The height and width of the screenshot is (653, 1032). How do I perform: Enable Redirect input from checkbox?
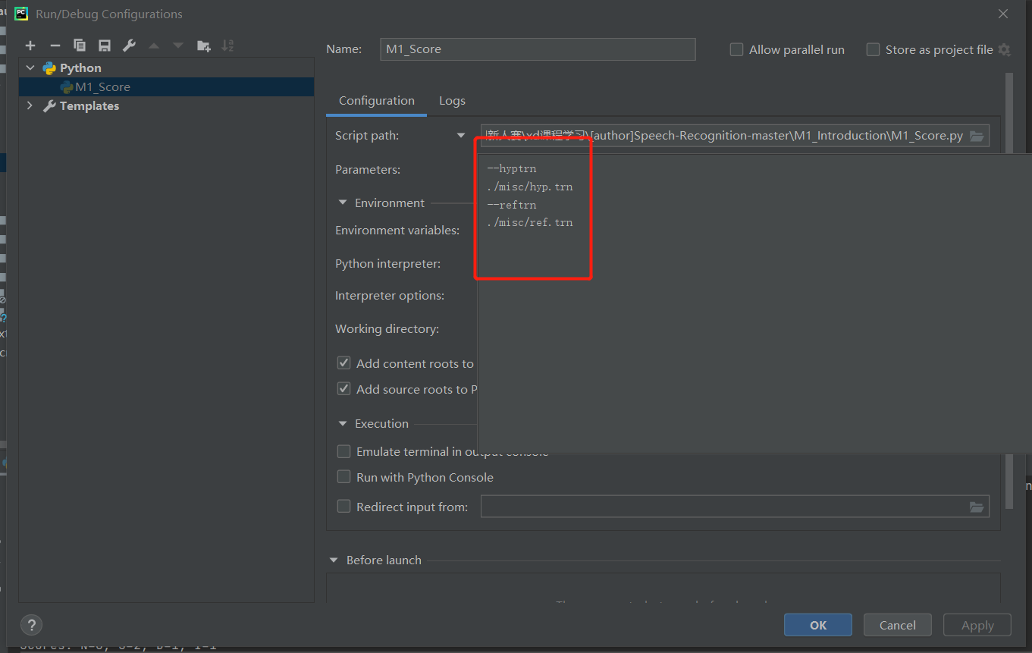(343, 507)
